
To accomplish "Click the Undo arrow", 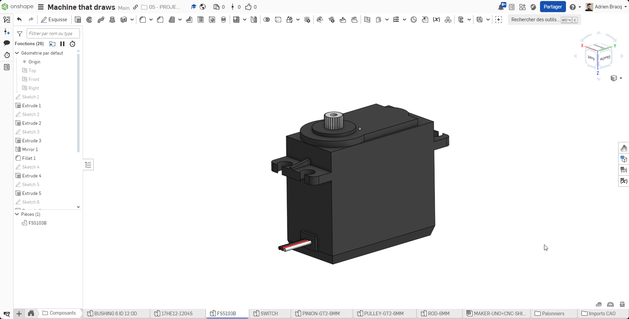I will pos(19,20).
